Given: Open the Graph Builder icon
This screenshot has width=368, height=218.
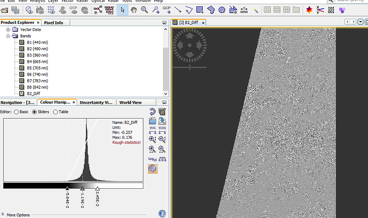Looking at the screenshot, I should coord(98,10).
